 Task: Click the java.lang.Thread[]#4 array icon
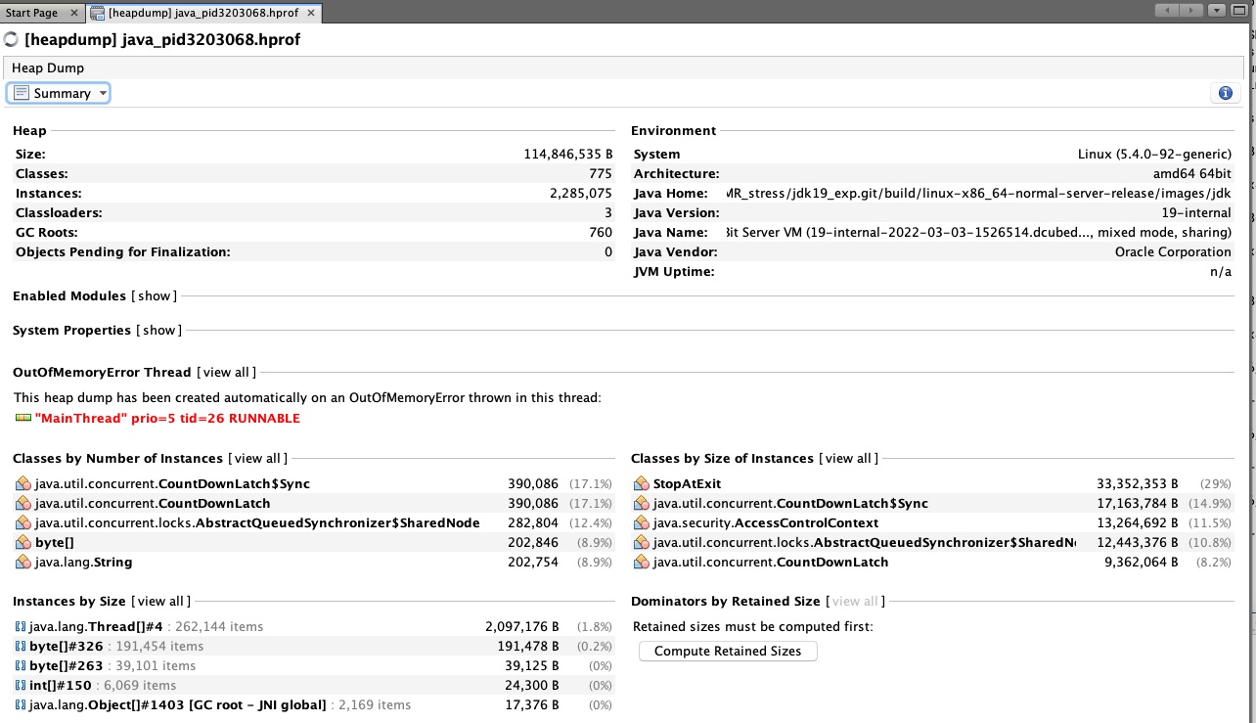click(21, 626)
